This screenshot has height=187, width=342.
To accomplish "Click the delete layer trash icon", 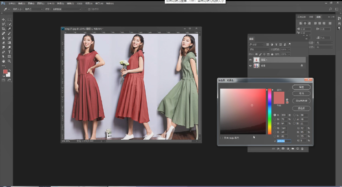I will coord(302,149).
